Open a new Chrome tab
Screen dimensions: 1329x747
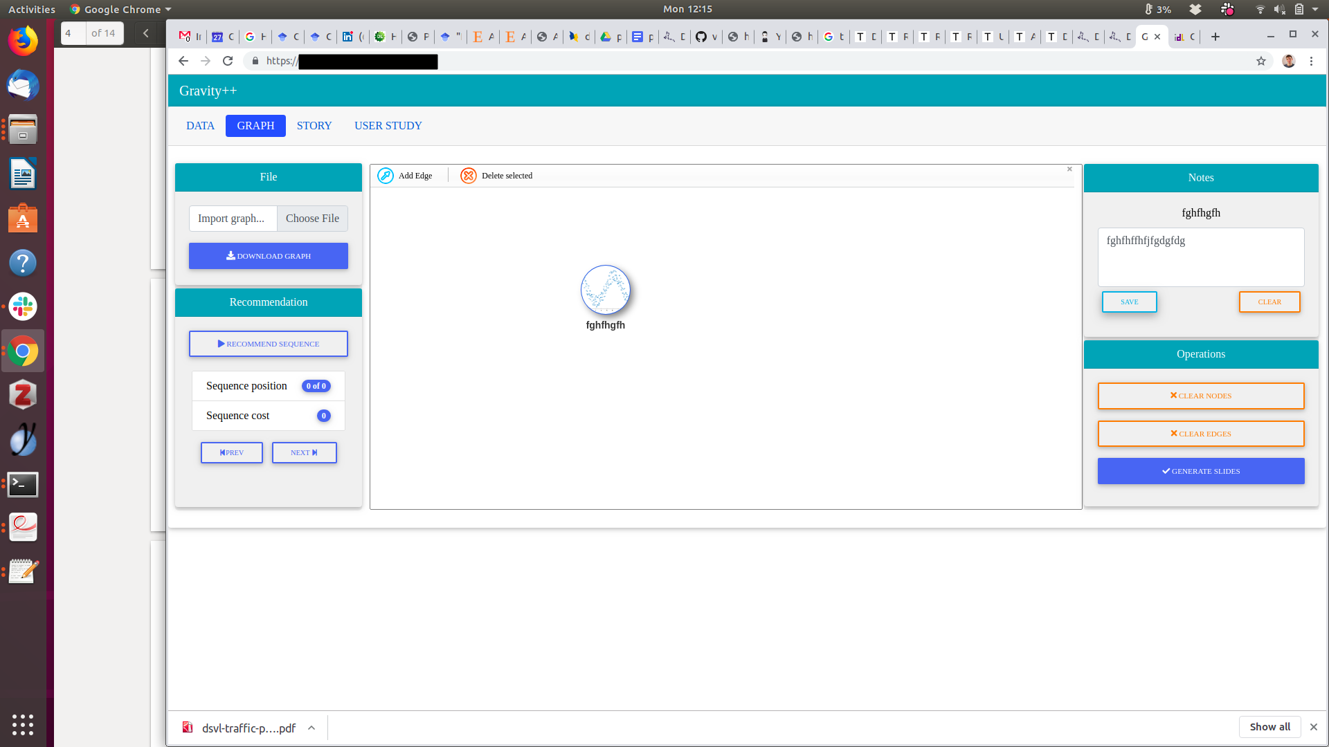pyautogui.click(x=1215, y=37)
